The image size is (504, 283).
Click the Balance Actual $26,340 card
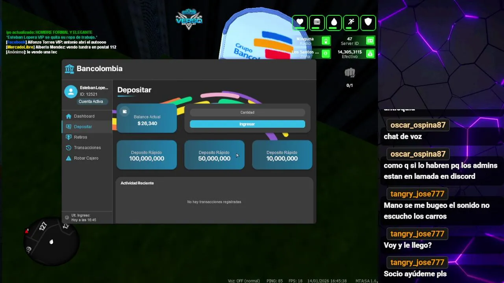click(146, 118)
